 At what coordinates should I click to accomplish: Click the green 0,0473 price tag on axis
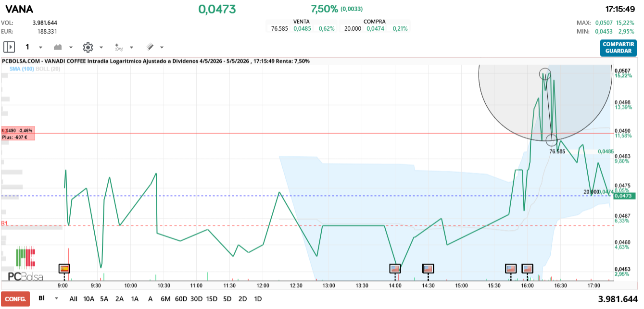(x=625, y=196)
